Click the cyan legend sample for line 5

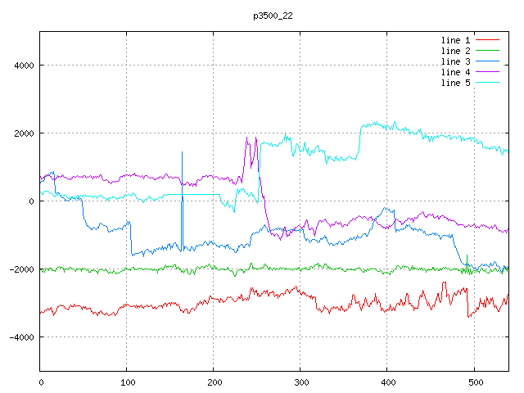(x=487, y=83)
